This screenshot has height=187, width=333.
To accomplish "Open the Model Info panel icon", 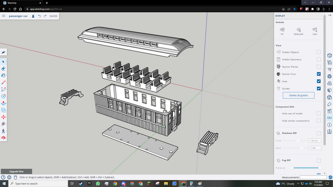I will tap(329, 125).
